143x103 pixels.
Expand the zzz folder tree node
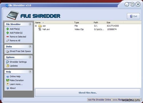36,26
